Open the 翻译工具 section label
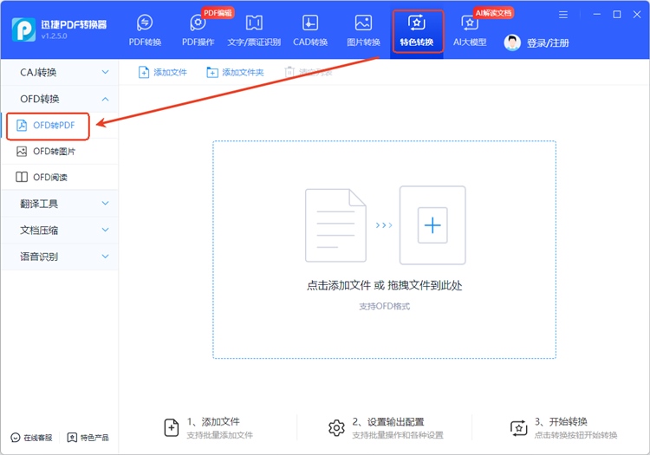The image size is (650, 455). coord(39,204)
